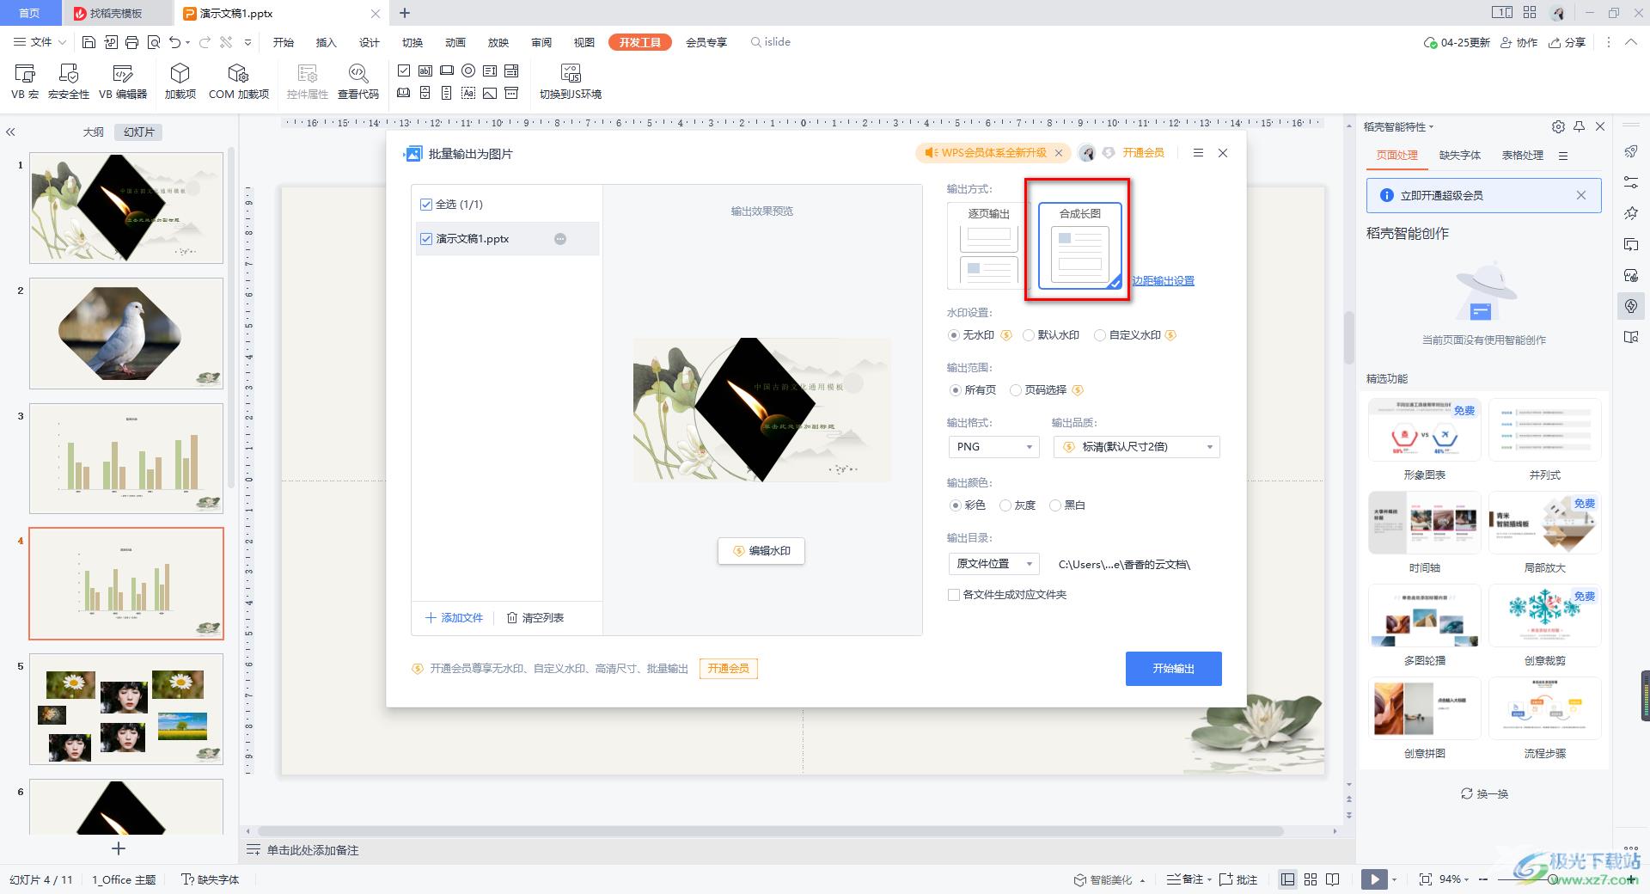The width and height of the screenshot is (1650, 894).
Task: Expand slideshow options arrow beside play button
Action: pyautogui.click(x=1394, y=879)
